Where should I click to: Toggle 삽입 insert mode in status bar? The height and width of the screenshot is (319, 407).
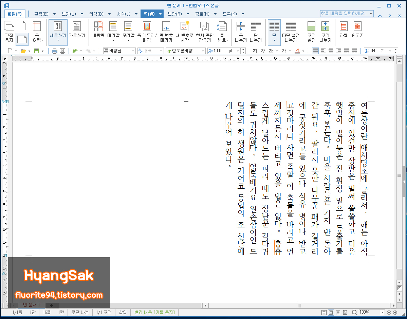tap(123, 312)
